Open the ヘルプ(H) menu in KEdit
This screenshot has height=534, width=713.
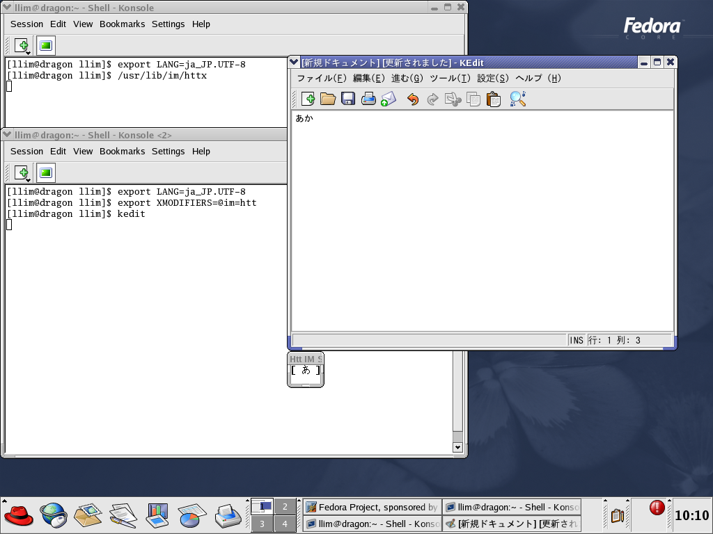click(x=538, y=78)
